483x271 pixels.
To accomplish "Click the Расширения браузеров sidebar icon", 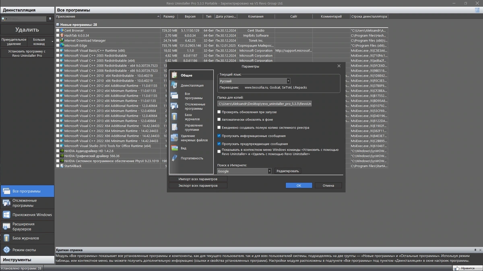I will 6,226.
